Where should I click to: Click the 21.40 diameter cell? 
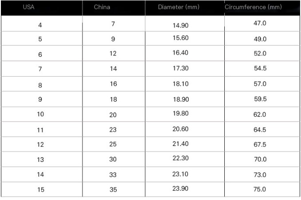pos(180,144)
